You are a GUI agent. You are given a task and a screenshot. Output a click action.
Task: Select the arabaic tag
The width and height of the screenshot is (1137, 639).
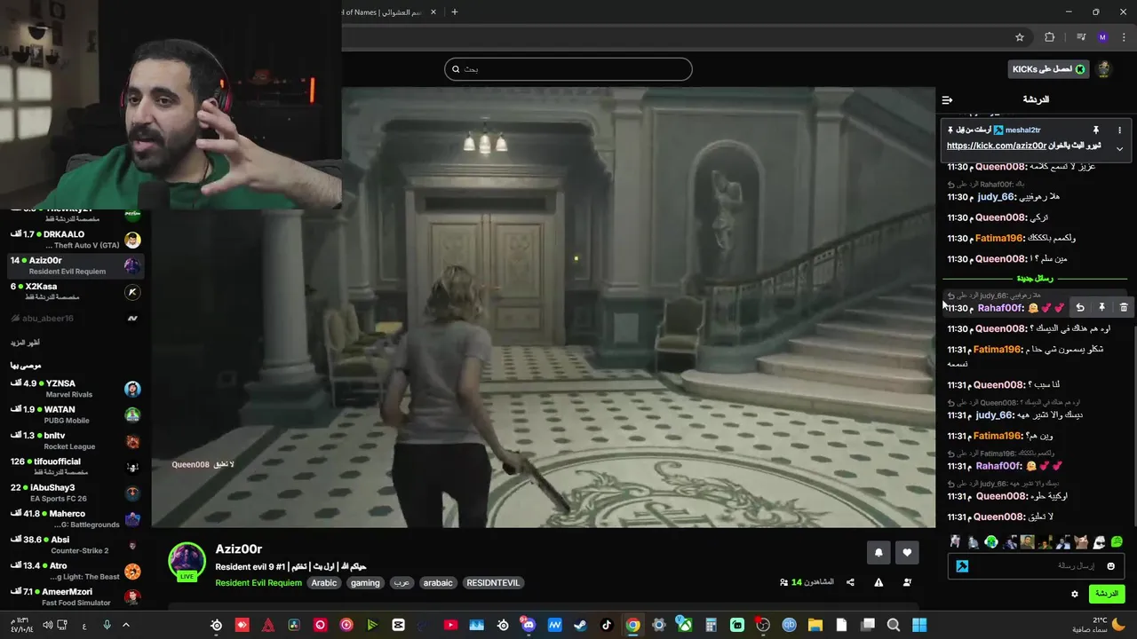point(438,583)
